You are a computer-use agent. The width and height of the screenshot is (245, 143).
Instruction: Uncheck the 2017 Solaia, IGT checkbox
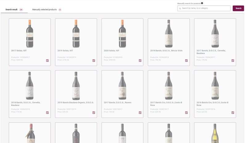47,60
